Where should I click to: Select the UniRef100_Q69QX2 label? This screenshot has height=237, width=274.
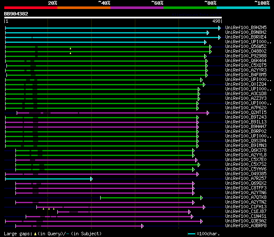click(246, 183)
